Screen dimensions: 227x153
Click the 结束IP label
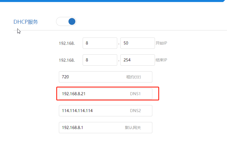[x=161, y=60]
